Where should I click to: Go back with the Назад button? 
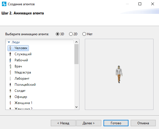pos(63,123)
